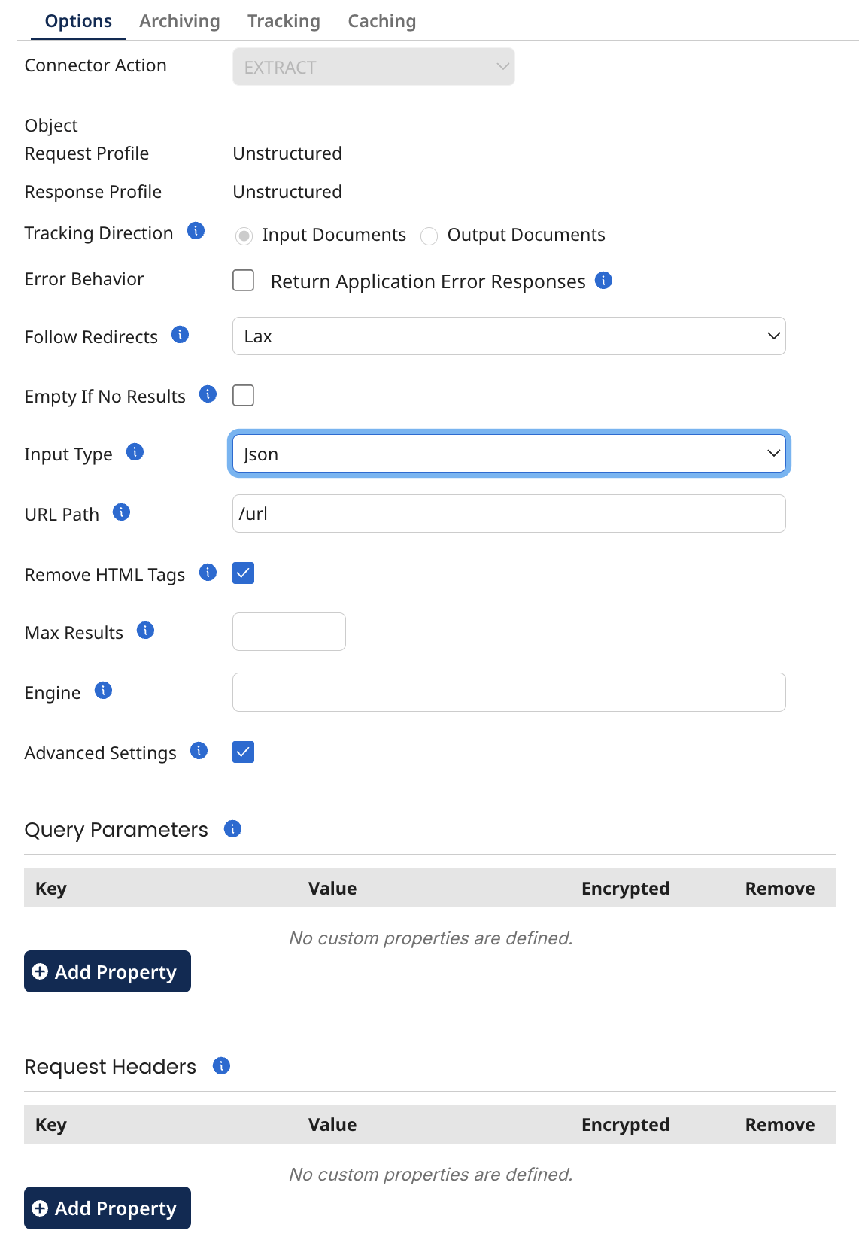
Task: Open the Caching tab
Action: (x=381, y=21)
